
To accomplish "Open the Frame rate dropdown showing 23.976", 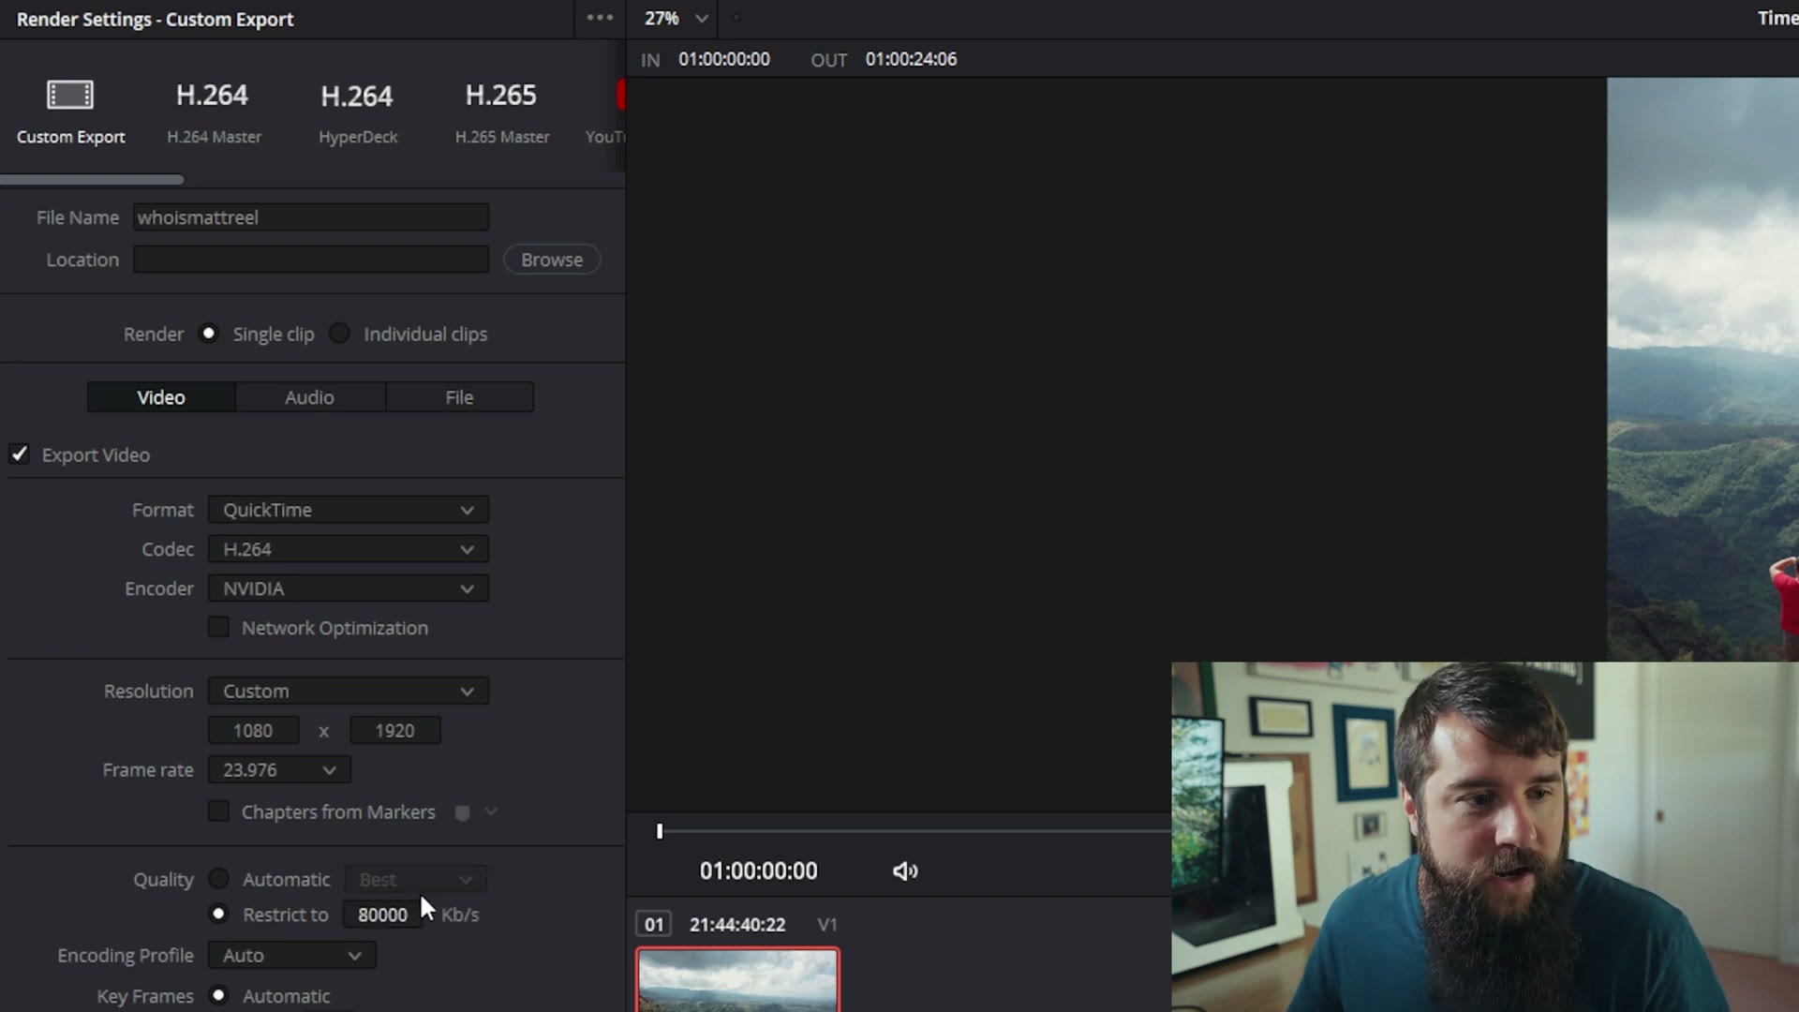I will click(279, 770).
